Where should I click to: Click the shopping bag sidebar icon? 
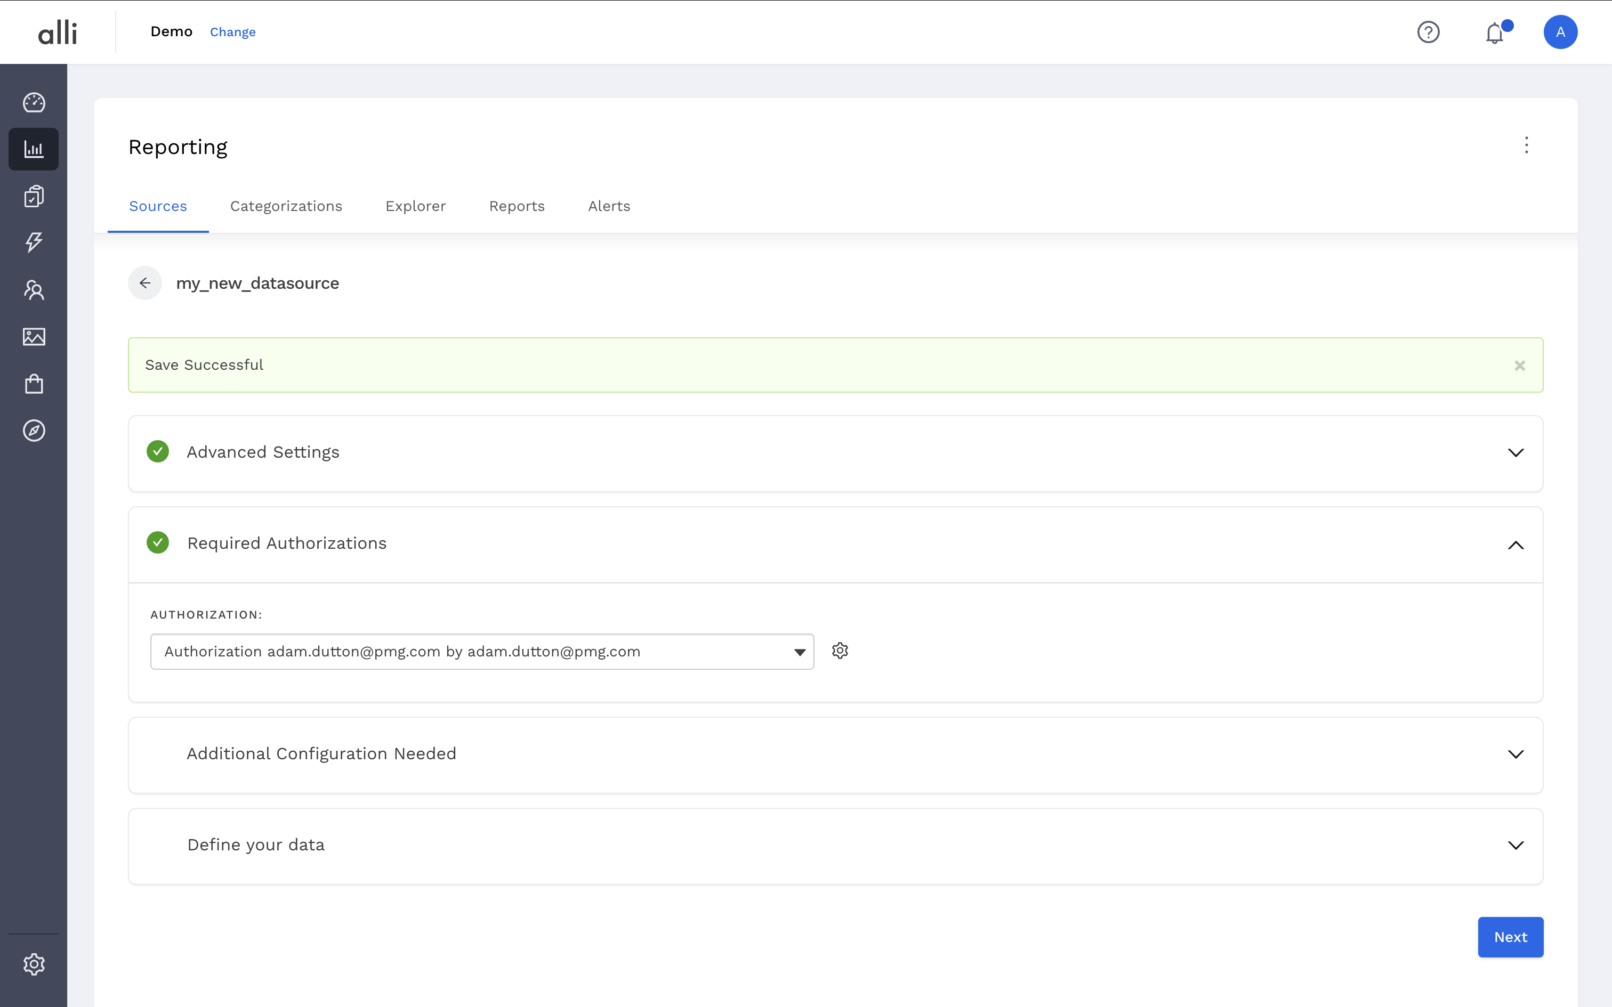tap(33, 384)
